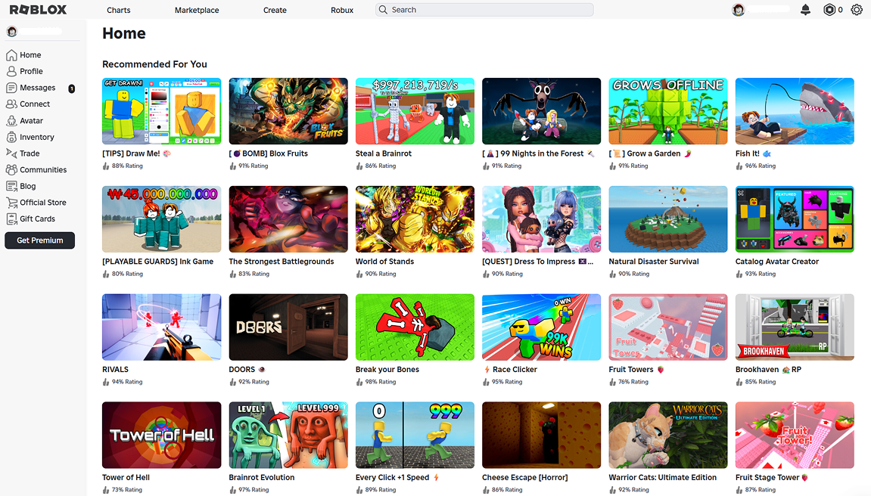Open your Profile from the sidebar
The image size is (871, 496).
point(10,71)
